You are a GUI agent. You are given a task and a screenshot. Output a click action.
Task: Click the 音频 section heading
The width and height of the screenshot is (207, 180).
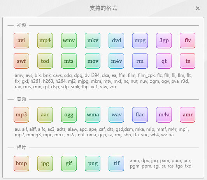point(21,99)
